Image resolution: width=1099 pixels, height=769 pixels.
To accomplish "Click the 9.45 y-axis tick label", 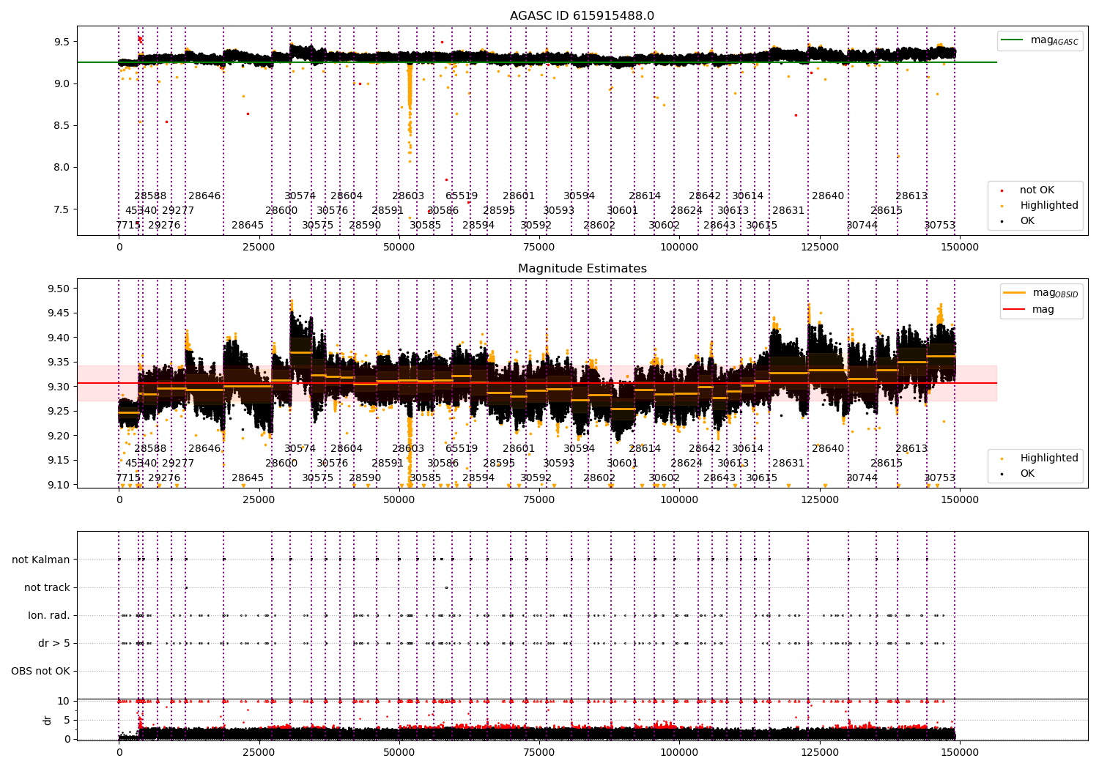I will [57, 313].
